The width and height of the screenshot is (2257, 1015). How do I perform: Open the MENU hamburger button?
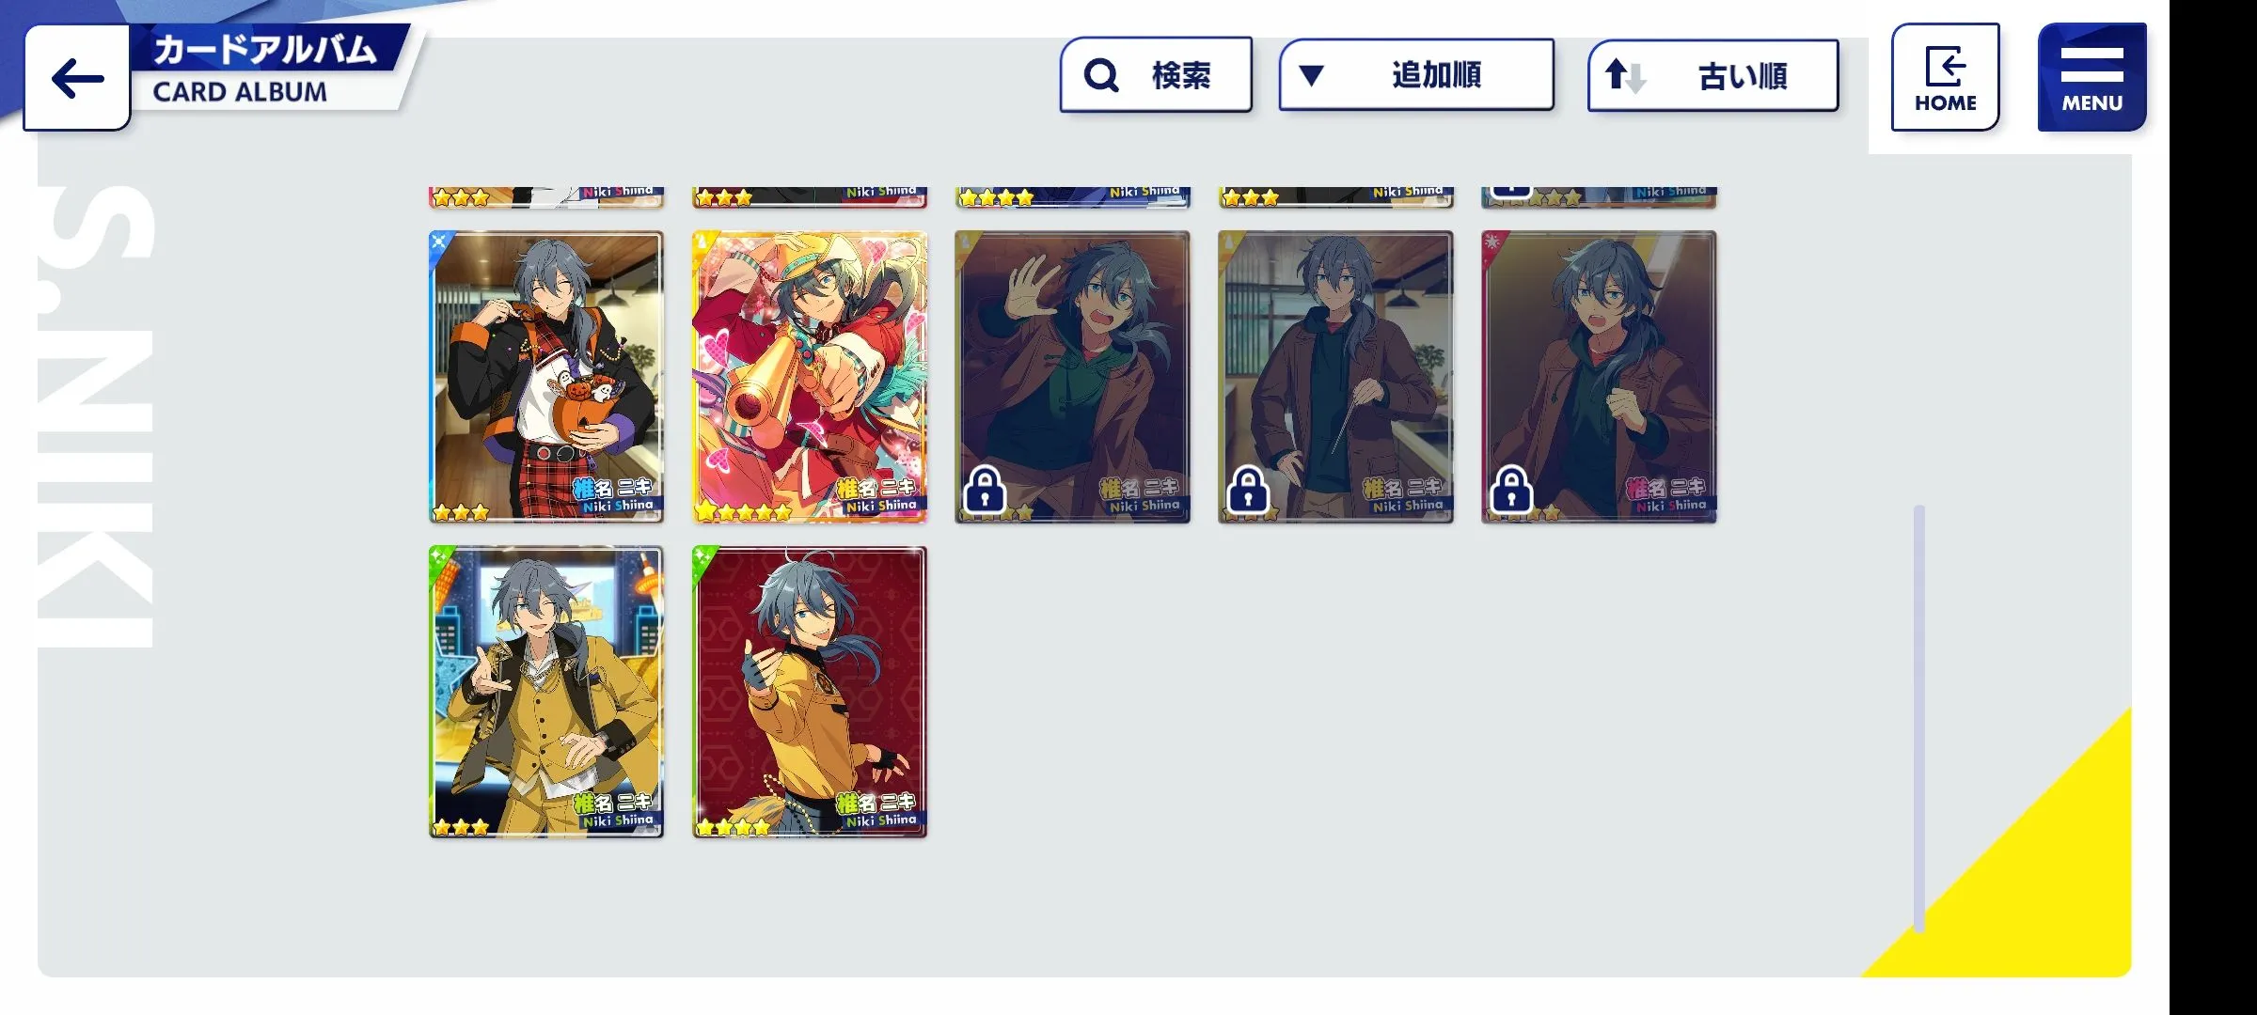pos(2091,77)
